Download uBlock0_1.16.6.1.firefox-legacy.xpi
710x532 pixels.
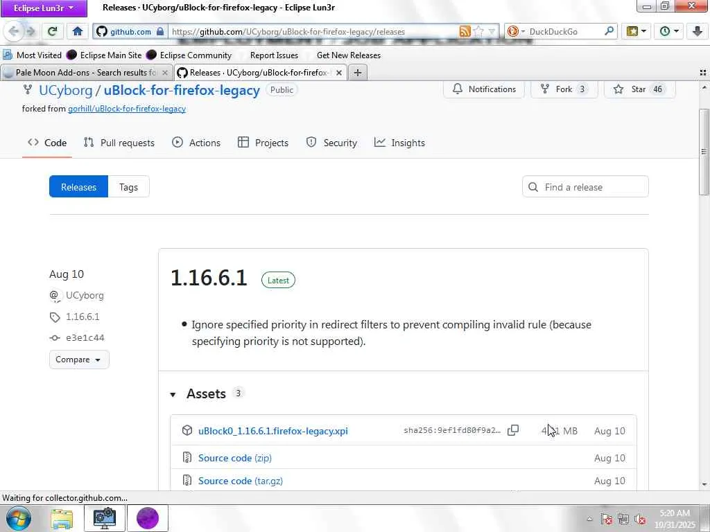point(273,431)
